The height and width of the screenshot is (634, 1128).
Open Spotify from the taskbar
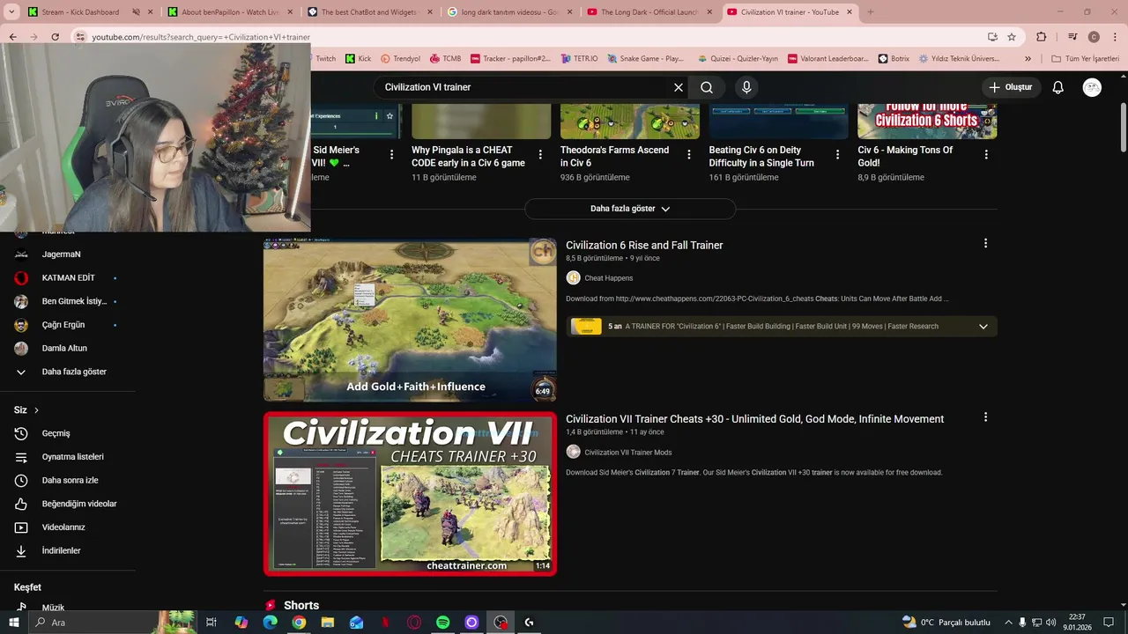(x=442, y=623)
